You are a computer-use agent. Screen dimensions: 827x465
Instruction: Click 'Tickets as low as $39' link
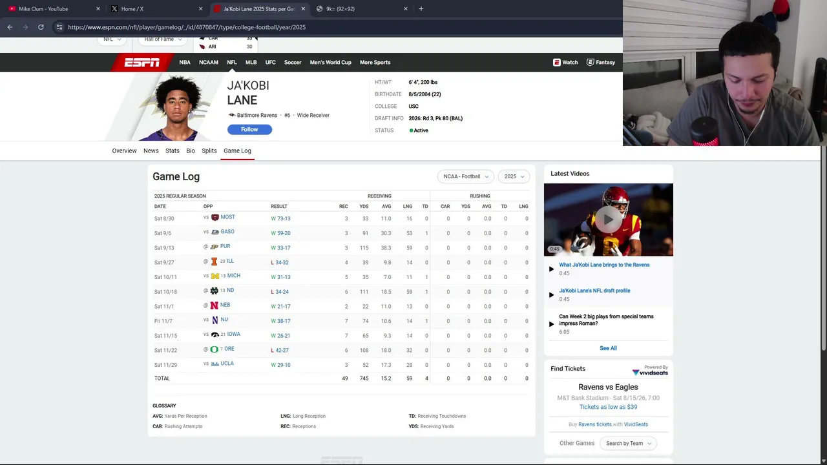[x=608, y=407]
